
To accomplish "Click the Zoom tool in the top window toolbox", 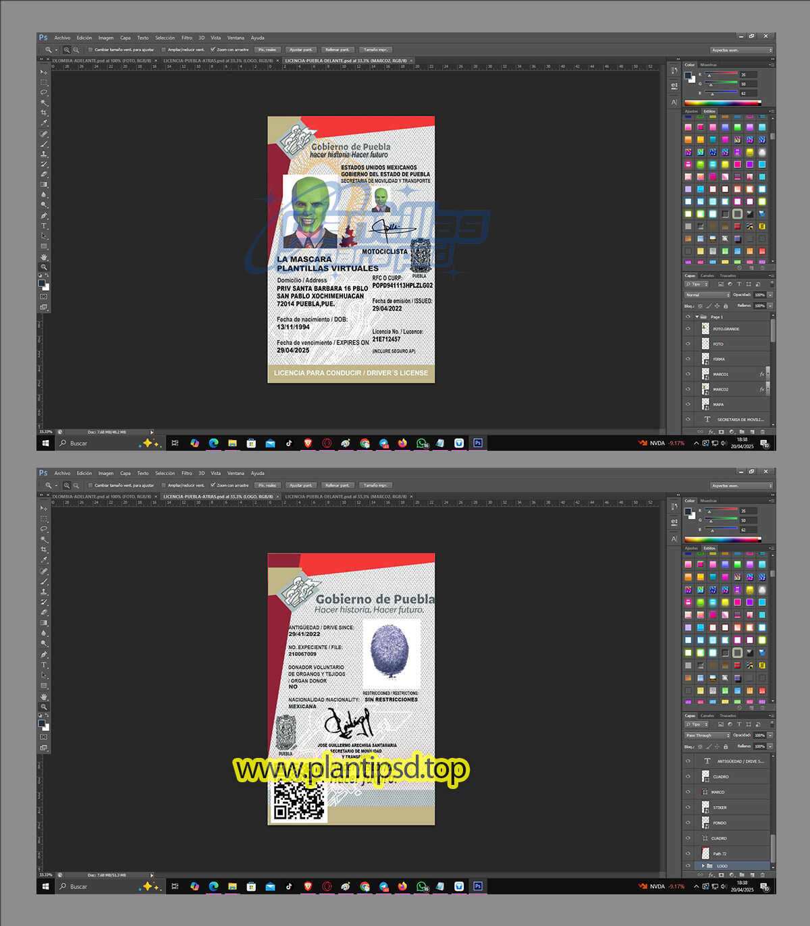I will [x=44, y=267].
